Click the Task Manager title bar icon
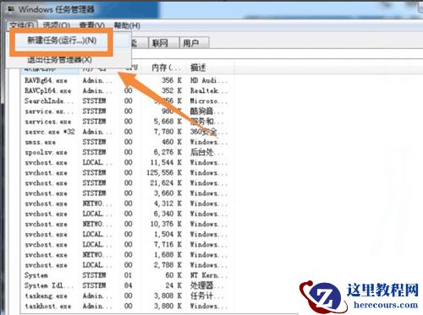 pos(11,9)
